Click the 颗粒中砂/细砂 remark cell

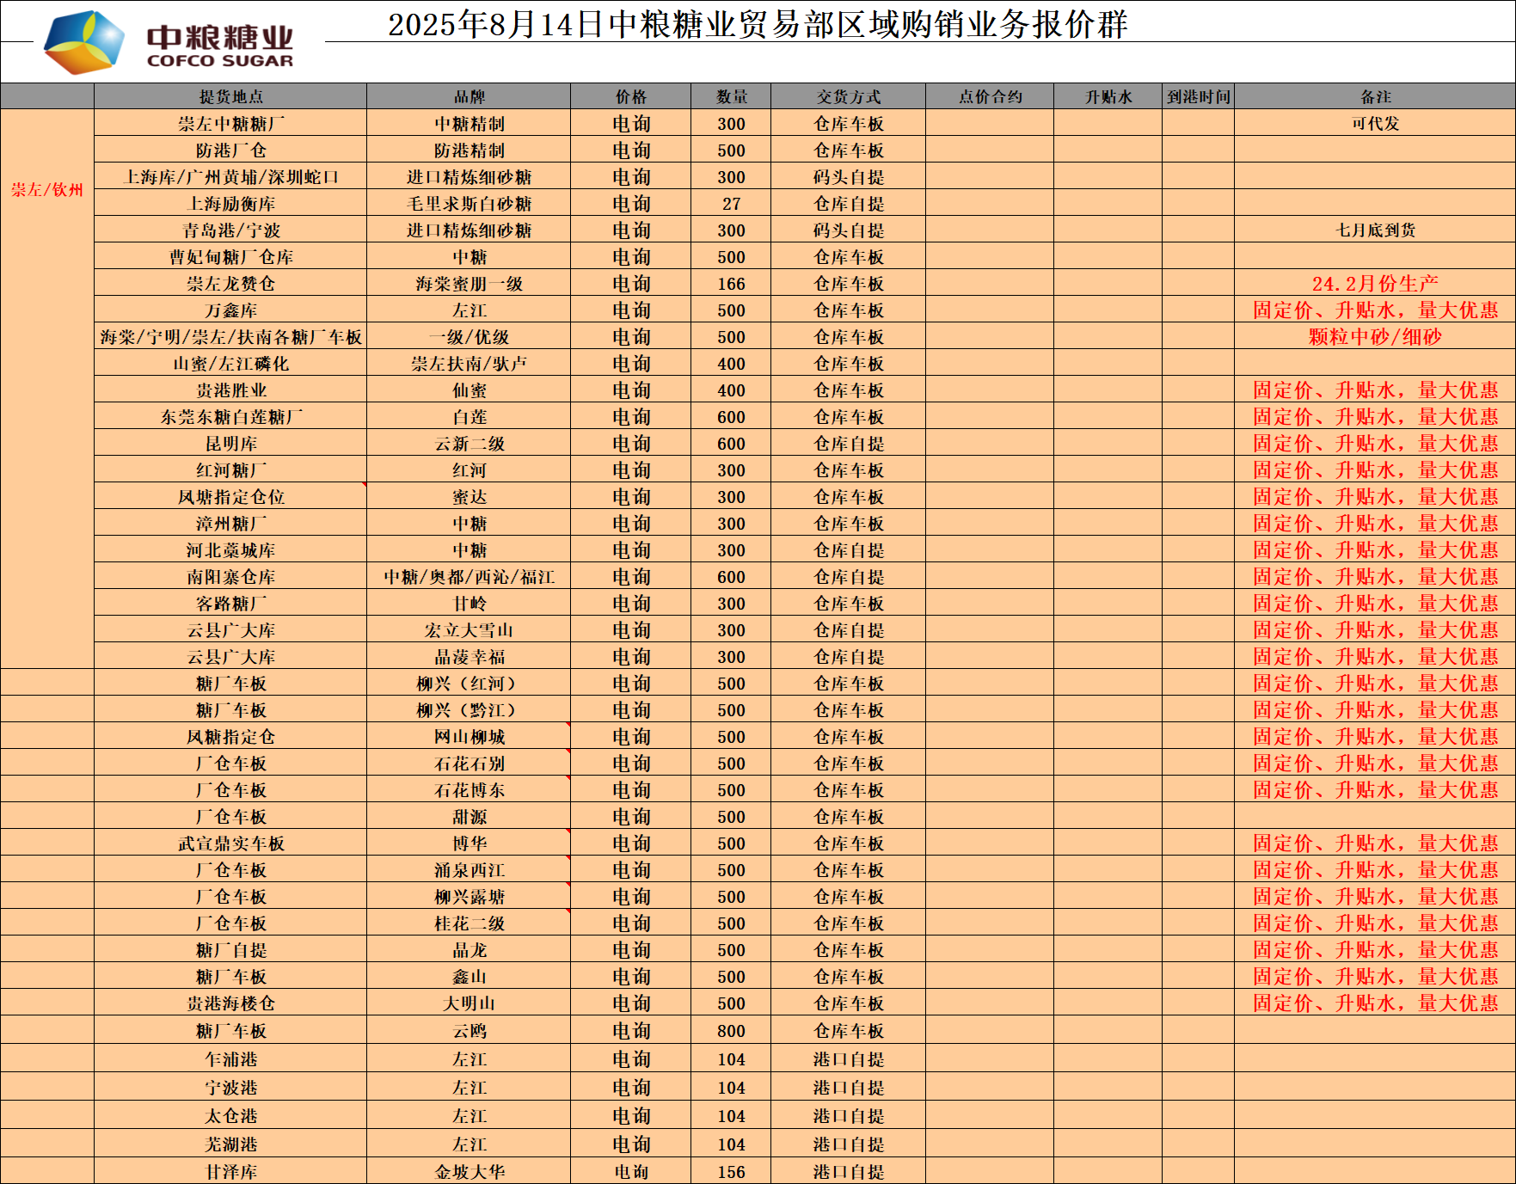(1375, 337)
